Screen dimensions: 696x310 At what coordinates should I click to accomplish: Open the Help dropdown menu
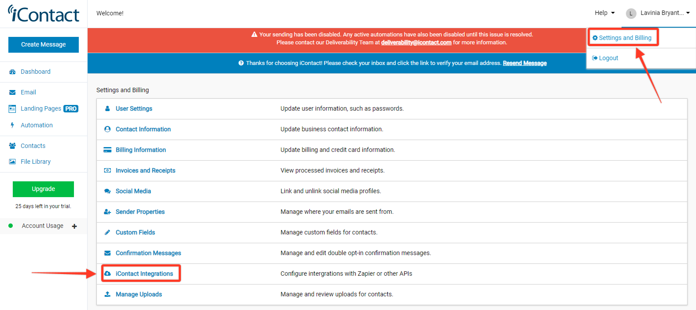pos(604,13)
